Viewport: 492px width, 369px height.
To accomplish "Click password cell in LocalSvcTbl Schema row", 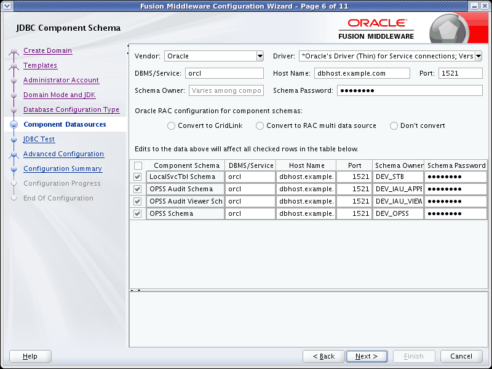I will click(x=456, y=177).
